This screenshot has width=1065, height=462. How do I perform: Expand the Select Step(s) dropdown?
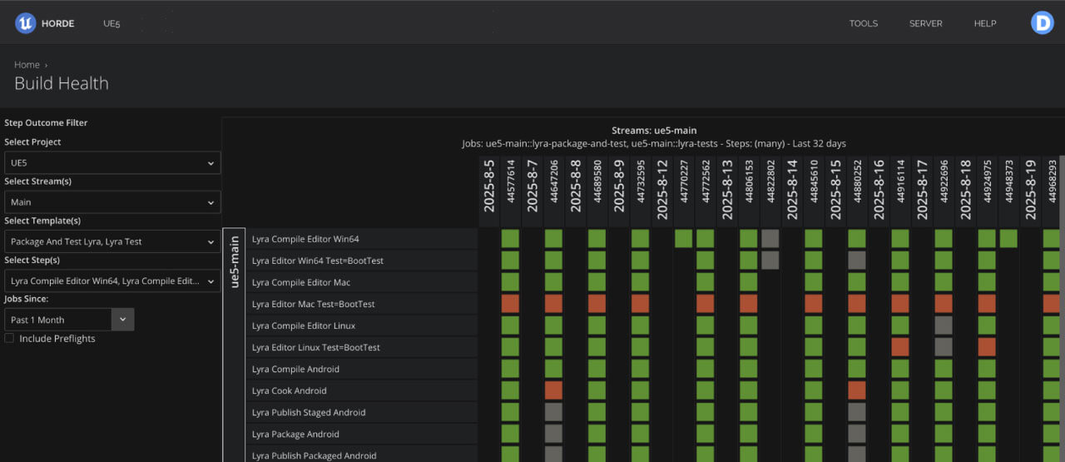[112, 281]
